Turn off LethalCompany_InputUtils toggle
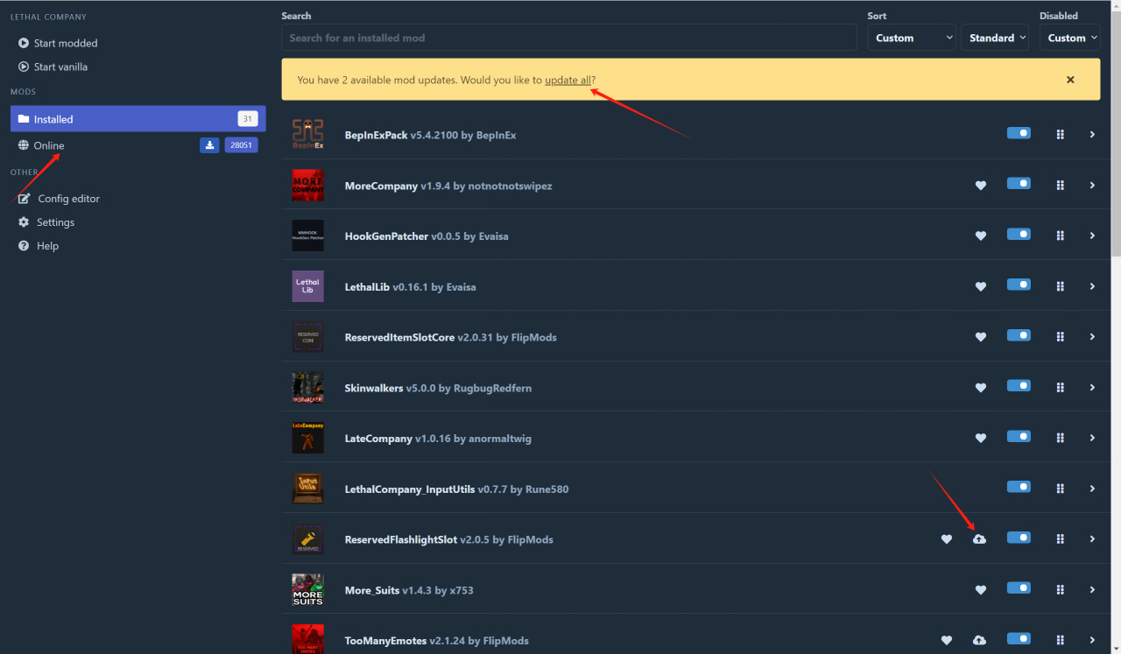 (1019, 487)
